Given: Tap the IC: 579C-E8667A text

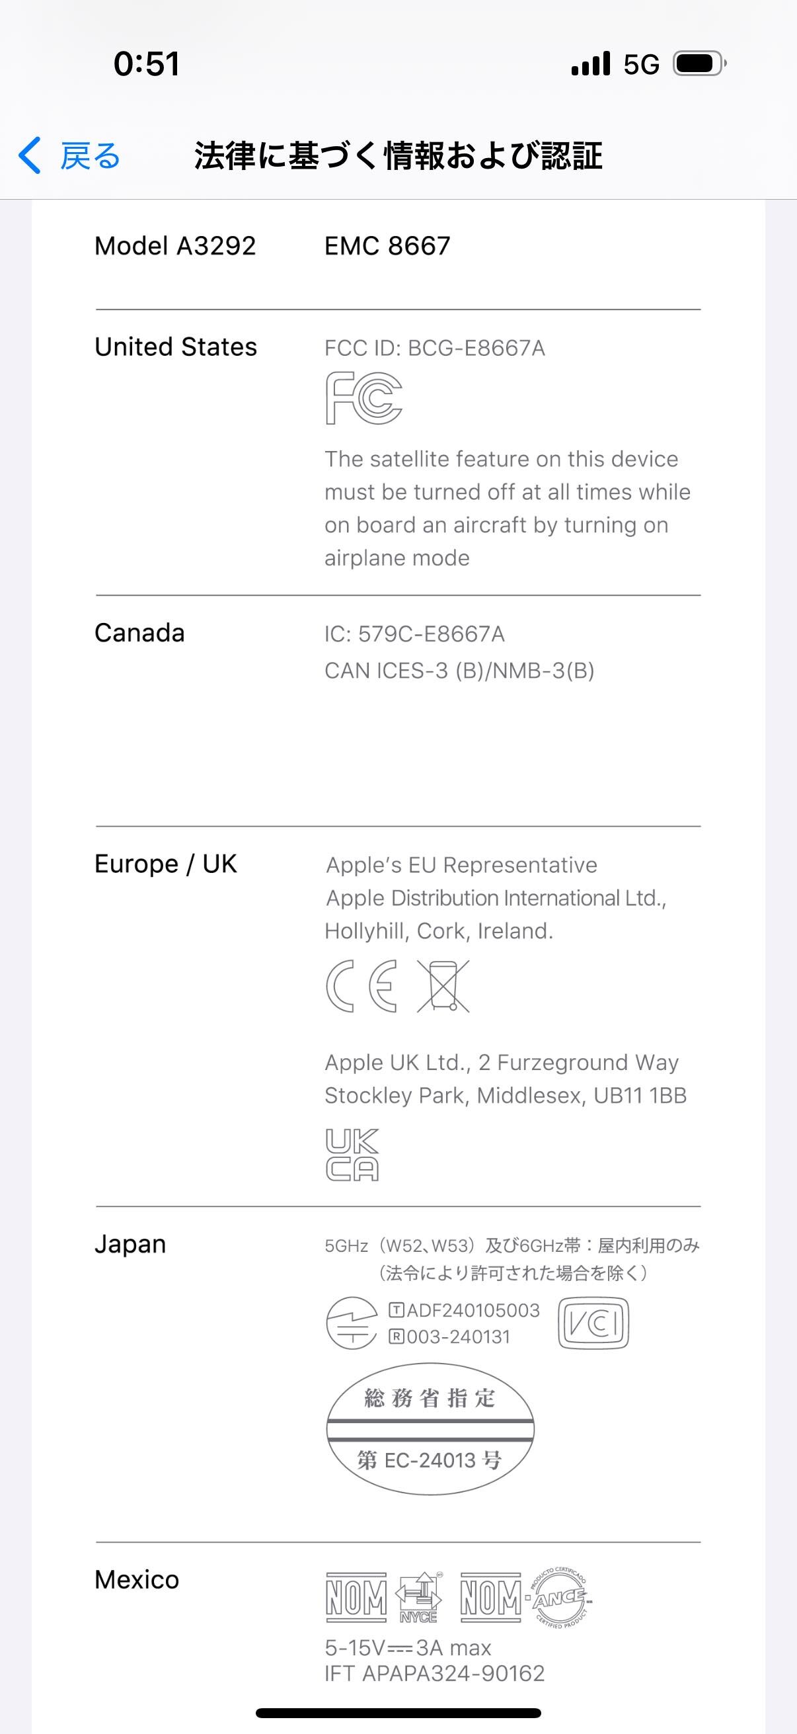Looking at the screenshot, I should [414, 634].
